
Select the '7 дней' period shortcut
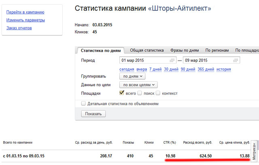[155, 69]
